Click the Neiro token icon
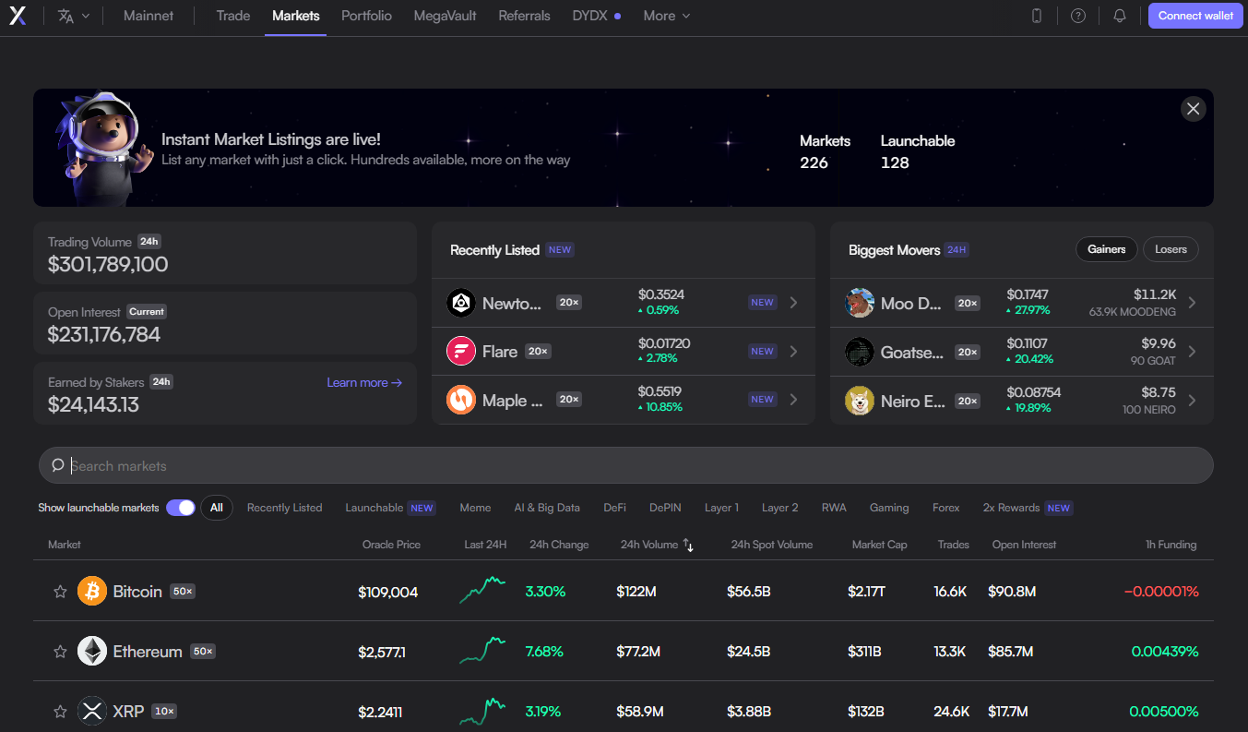The height and width of the screenshot is (732, 1248). point(860,401)
